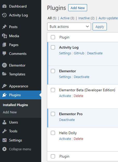
Task: Open Media library menu
Action: [14, 36]
